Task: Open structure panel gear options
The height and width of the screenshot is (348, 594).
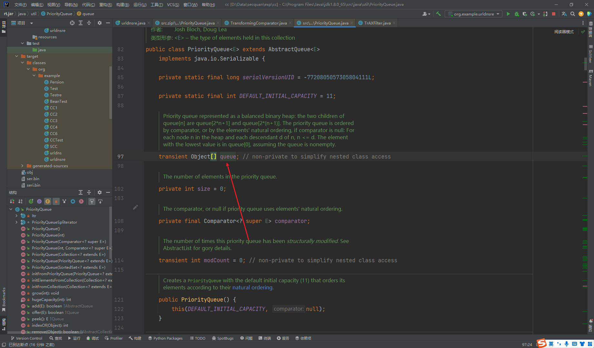Action: [100, 192]
